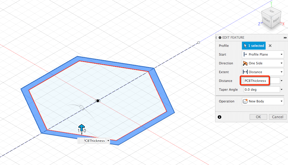
Task: Click the double-arrow icon in Edit Feature header
Action: click(285, 38)
